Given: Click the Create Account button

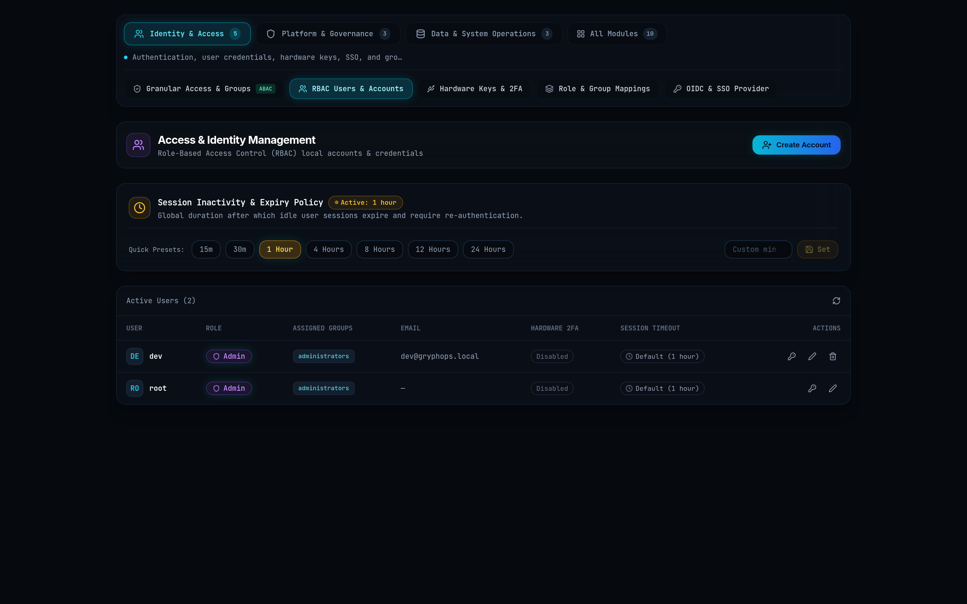Looking at the screenshot, I should (796, 145).
